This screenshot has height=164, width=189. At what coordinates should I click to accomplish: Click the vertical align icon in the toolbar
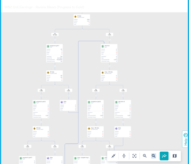(x=124, y=156)
